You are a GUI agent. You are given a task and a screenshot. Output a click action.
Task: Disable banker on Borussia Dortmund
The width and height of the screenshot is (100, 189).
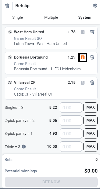pyautogui.click(x=82, y=57)
